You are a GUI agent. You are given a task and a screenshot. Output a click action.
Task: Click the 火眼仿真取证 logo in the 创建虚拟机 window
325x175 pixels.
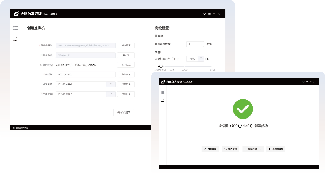point(16,14)
